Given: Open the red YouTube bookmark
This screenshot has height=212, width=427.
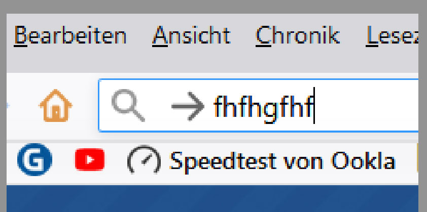Looking at the screenshot, I should pos(89,160).
